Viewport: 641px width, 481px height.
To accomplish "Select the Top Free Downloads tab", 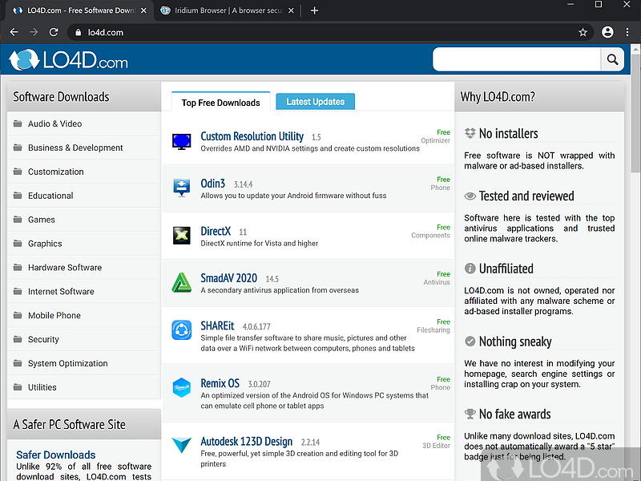I will 221,103.
